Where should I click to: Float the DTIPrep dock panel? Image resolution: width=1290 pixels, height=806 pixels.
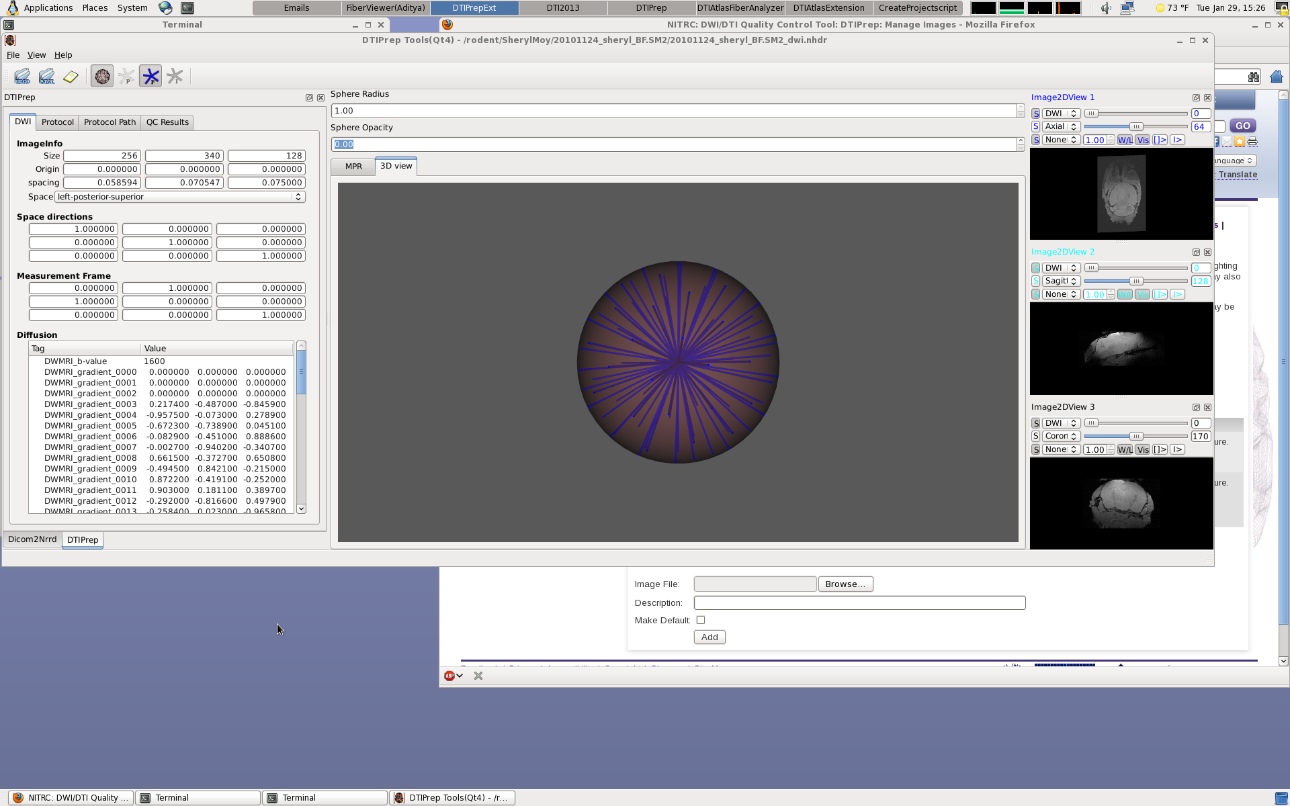309,98
